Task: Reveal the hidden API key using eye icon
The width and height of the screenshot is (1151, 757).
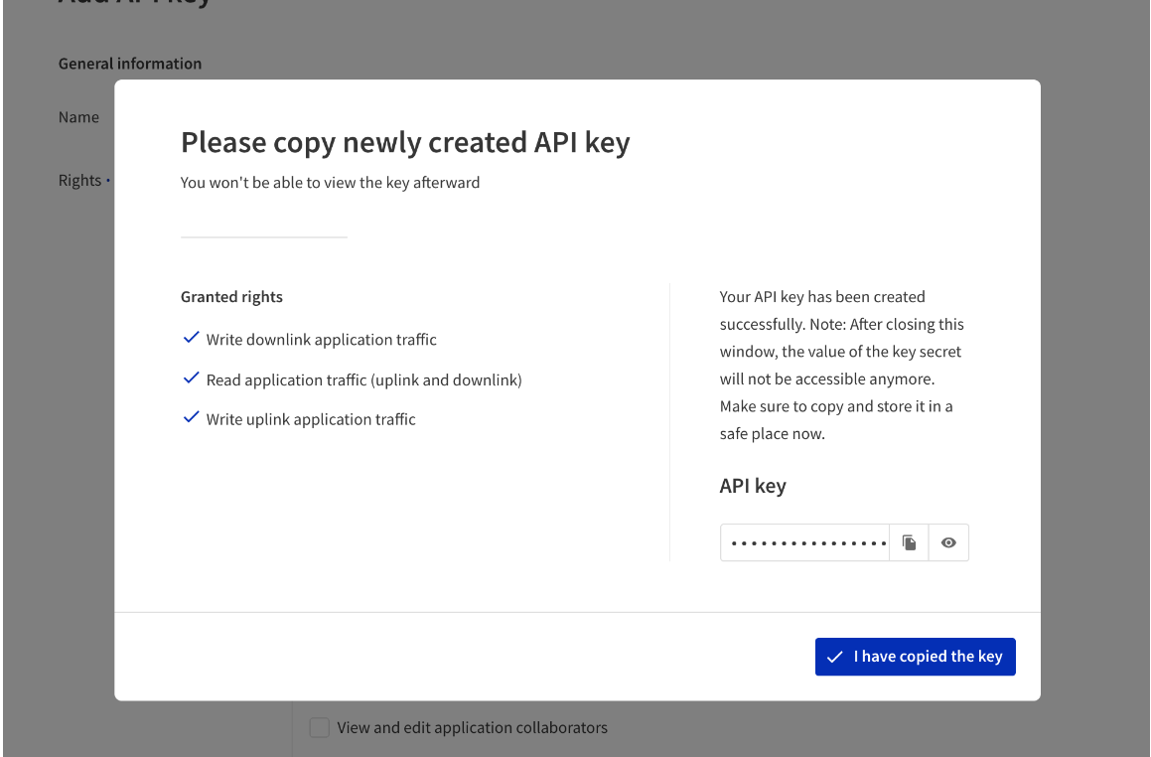Action: tap(948, 542)
